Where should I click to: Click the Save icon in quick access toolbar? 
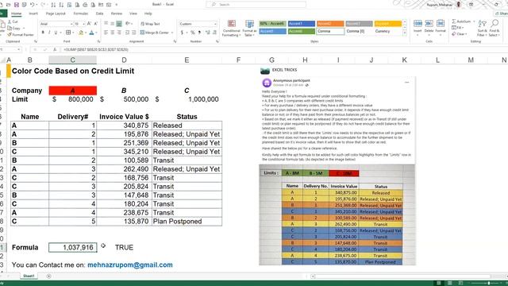pos(17,5)
